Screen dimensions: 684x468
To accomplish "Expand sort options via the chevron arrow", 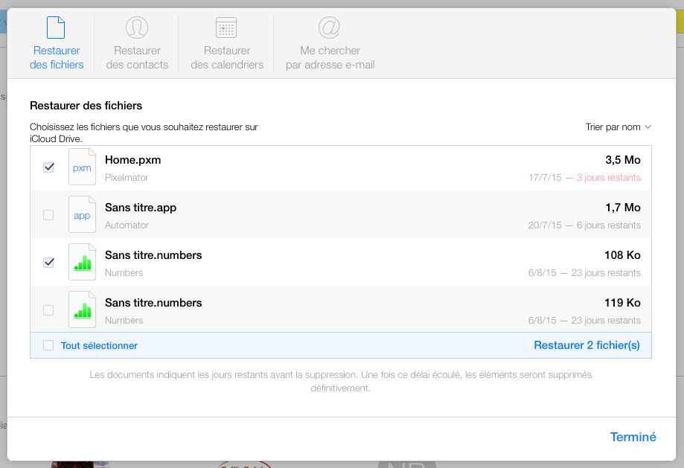I will (648, 127).
